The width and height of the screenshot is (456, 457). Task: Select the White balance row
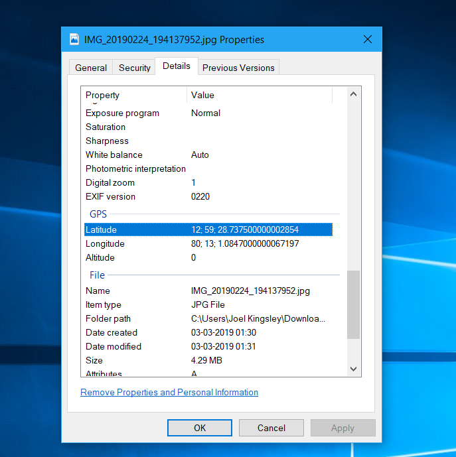point(208,155)
